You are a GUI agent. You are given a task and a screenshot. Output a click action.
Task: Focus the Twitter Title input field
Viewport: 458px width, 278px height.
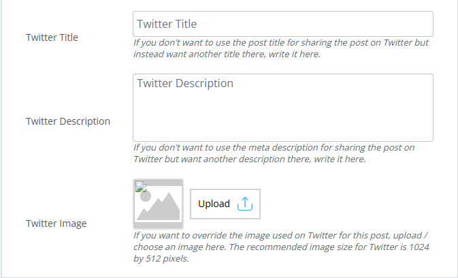click(x=282, y=24)
